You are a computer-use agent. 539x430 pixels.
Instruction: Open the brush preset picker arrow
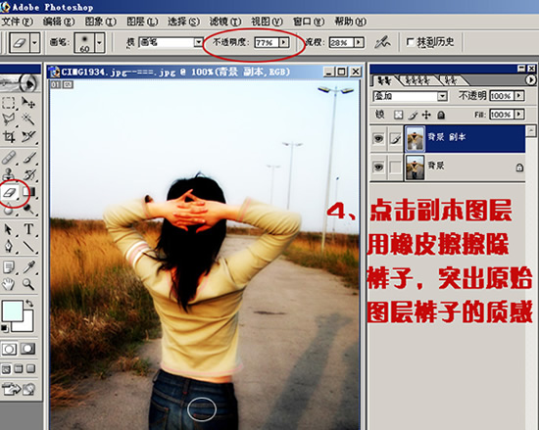99,42
